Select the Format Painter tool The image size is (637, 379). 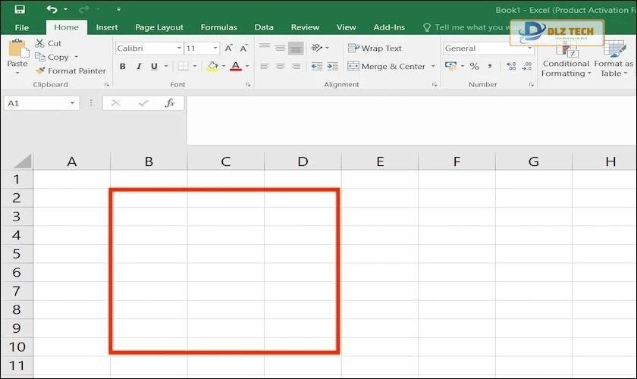click(x=70, y=70)
